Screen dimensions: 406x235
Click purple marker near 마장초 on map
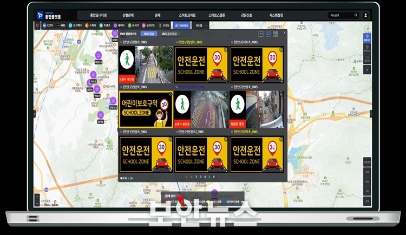[x=98, y=54]
